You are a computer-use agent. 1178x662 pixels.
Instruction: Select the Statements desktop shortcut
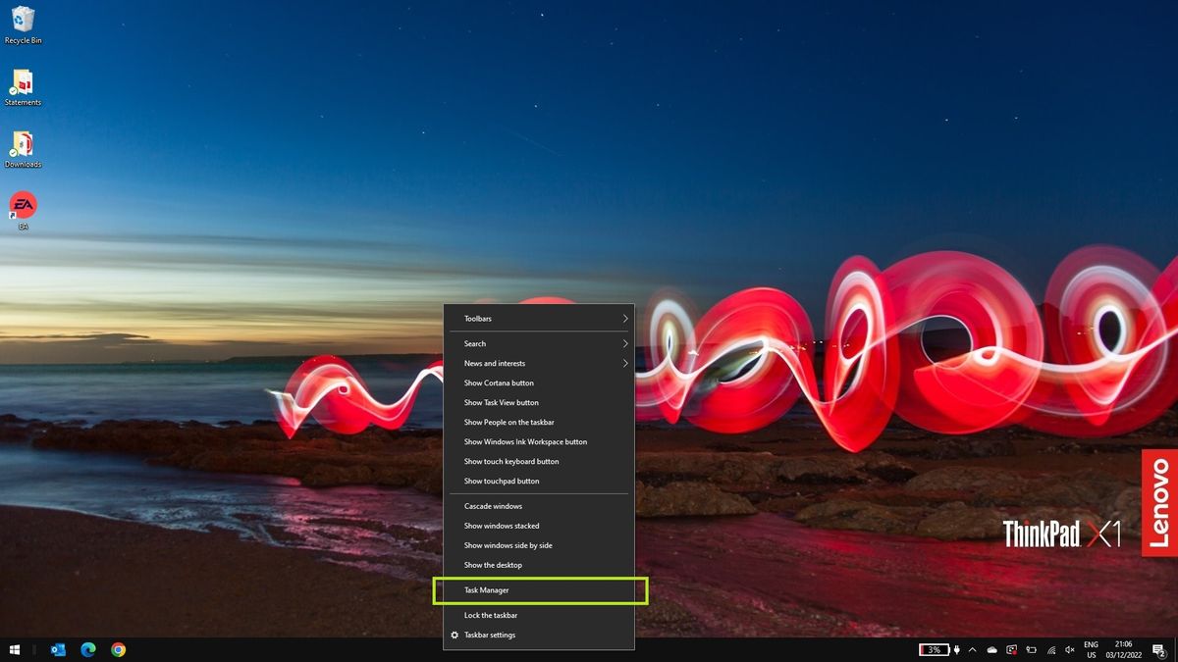[23, 87]
